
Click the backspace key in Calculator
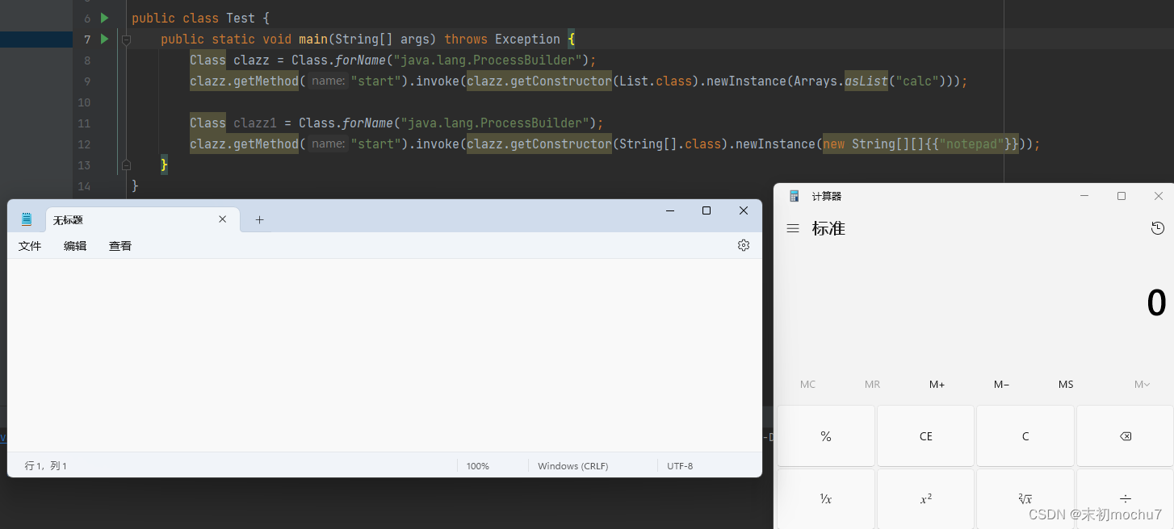1125,436
